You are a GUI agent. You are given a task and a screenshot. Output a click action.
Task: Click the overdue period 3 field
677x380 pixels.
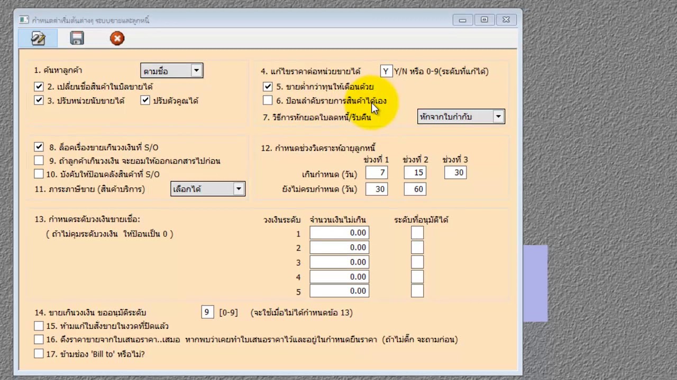tap(455, 173)
